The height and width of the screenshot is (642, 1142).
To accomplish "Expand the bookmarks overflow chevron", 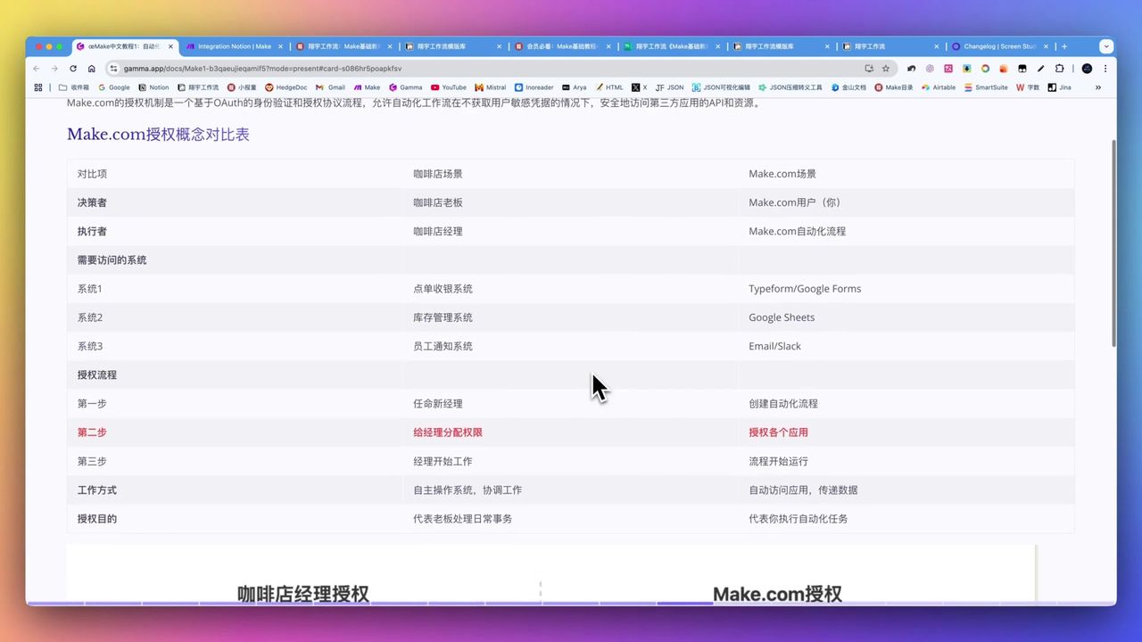I will [x=1098, y=86].
